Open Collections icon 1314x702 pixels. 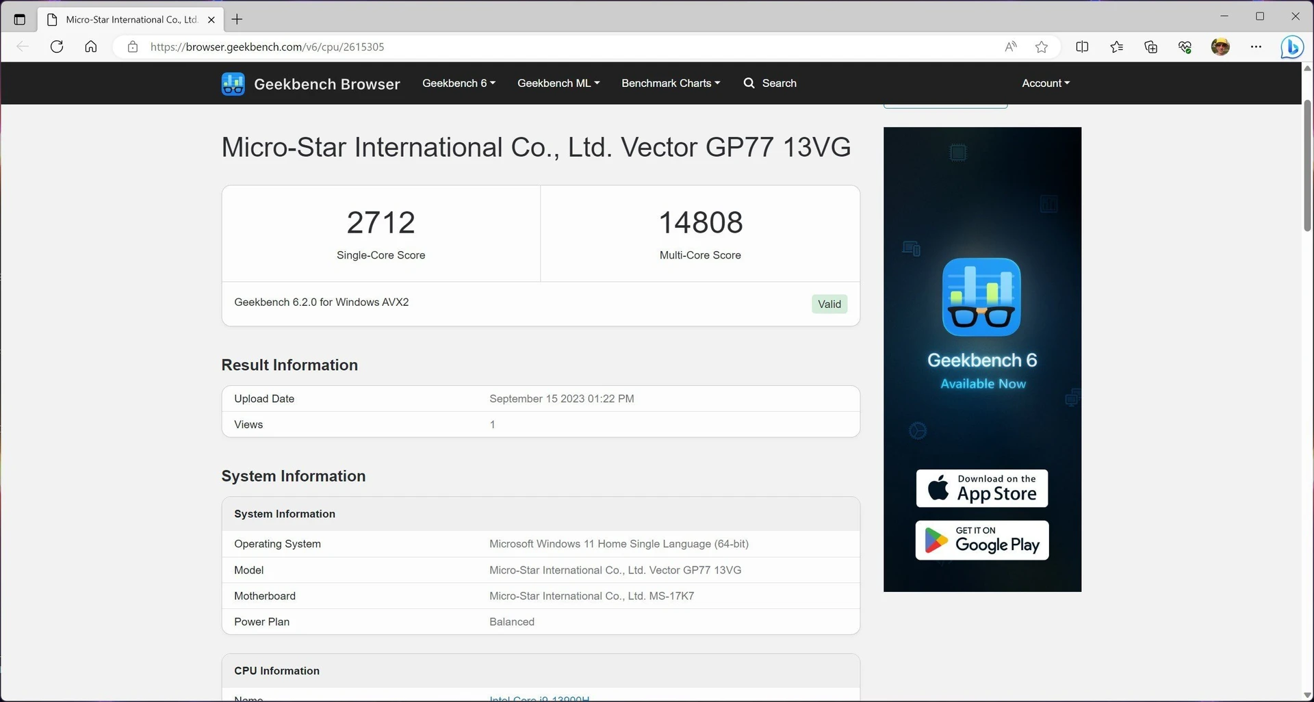[x=1150, y=47]
